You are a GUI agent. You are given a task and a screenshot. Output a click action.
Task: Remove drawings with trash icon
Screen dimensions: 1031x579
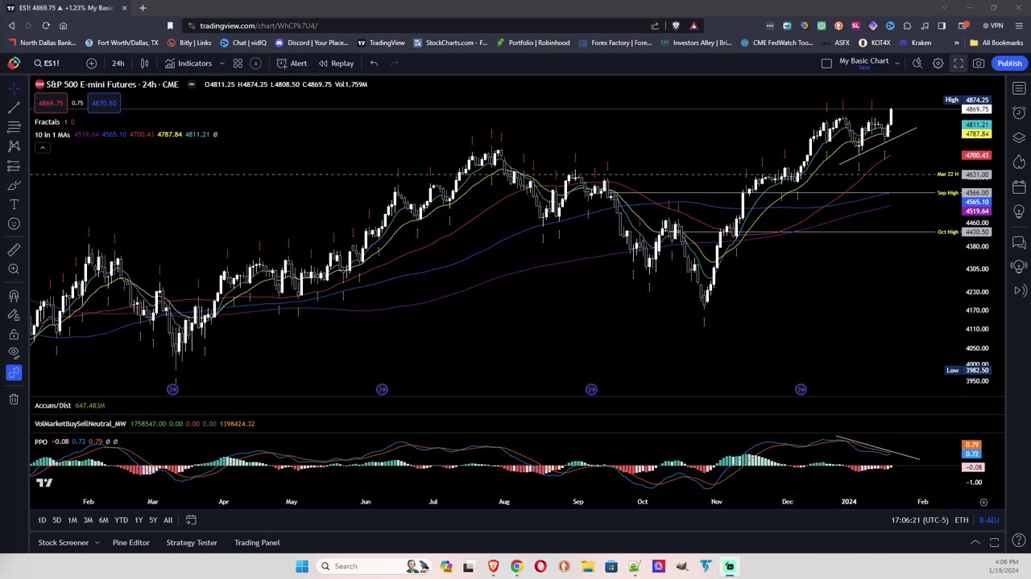coord(14,399)
